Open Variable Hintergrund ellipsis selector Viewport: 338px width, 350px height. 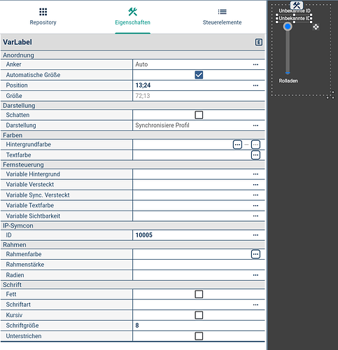[255, 174]
